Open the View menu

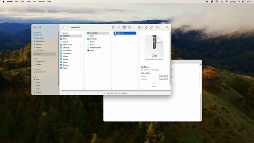click(29, 2)
